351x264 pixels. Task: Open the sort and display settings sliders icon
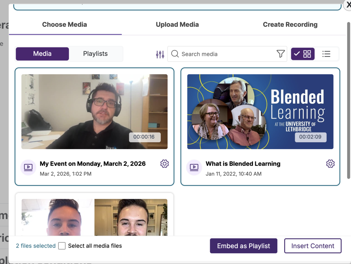(x=160, y=54)
